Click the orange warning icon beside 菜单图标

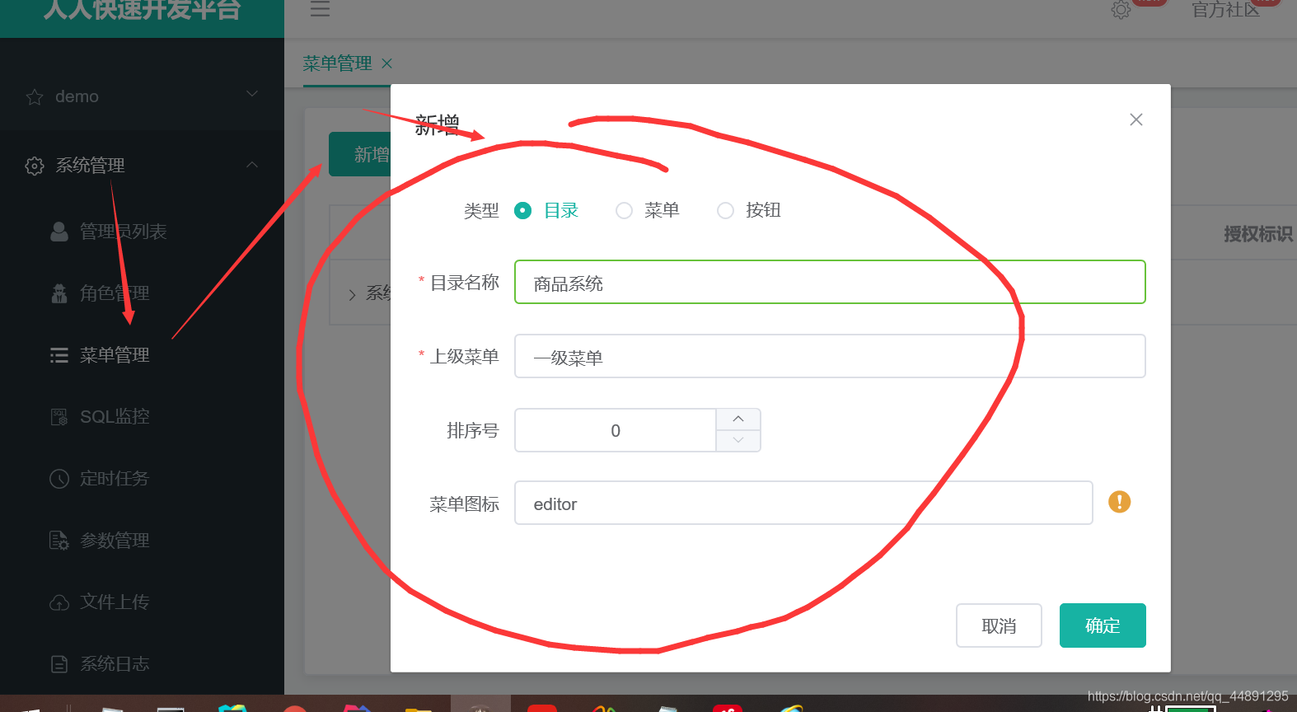(1119, 502)
